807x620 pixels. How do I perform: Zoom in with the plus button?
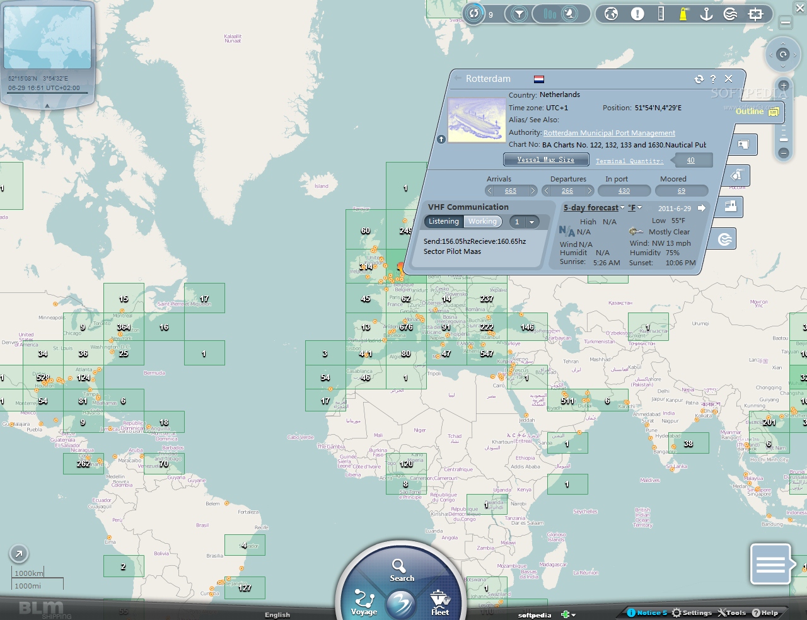coord(784,86)
